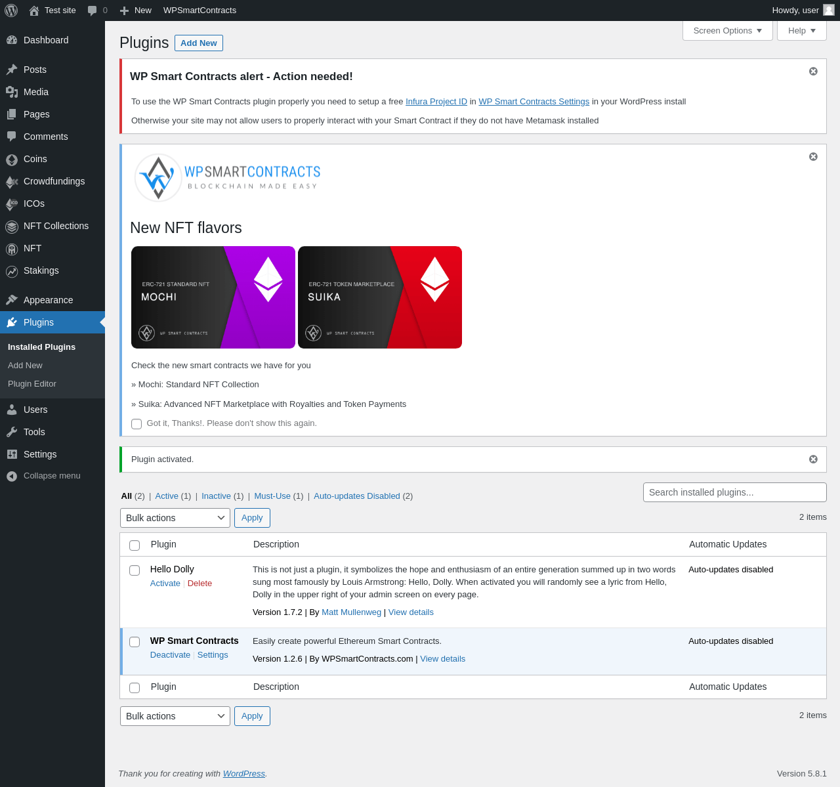840x787 pixels.
Task: Click the Posts pushpin icon
Action: (x=12, y=70)
